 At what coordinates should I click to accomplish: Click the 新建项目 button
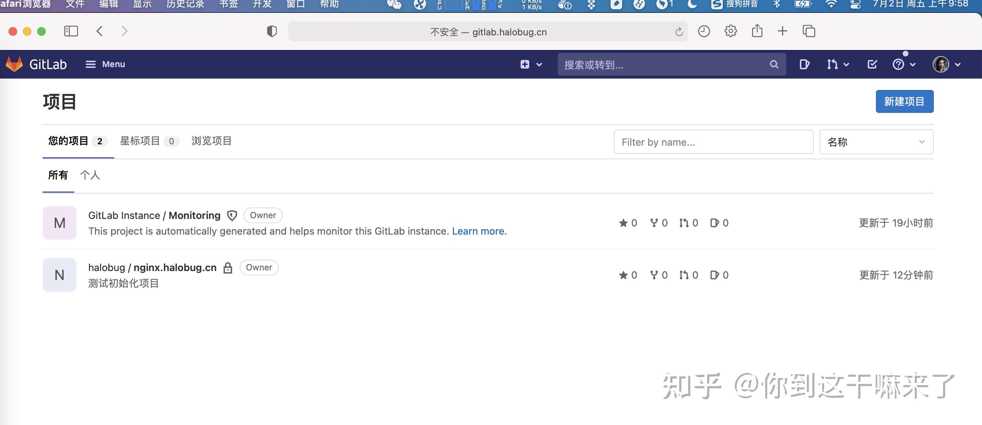click(x=904, y=101)
